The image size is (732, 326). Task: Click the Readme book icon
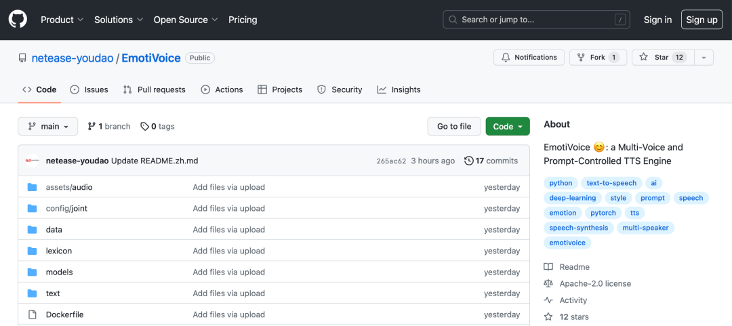(x=548, y=267)
